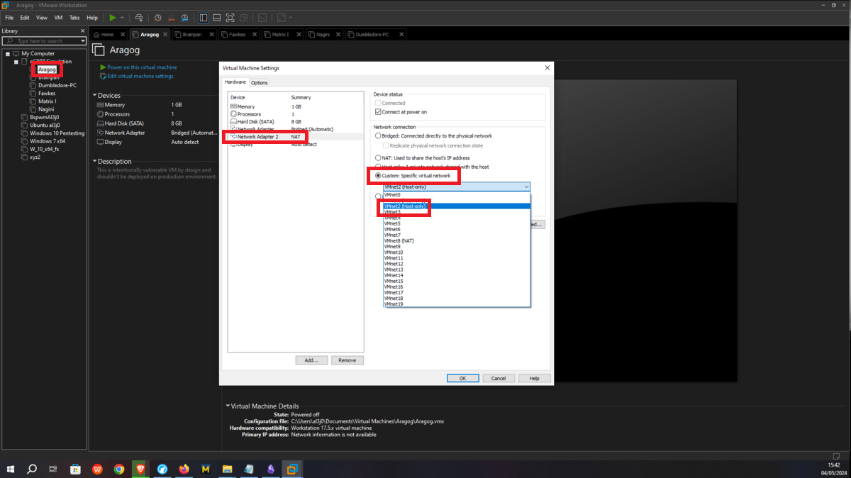Select NAT network connection radio button
Viewport: 851px width, 478px height.
point(378,158)
